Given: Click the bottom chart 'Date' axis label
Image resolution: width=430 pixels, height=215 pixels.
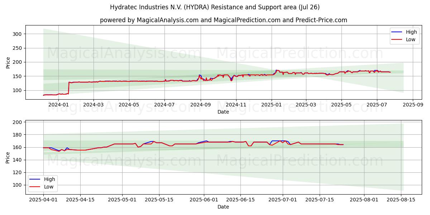Looking at the screenshot, I should click(x=223, y=207).
